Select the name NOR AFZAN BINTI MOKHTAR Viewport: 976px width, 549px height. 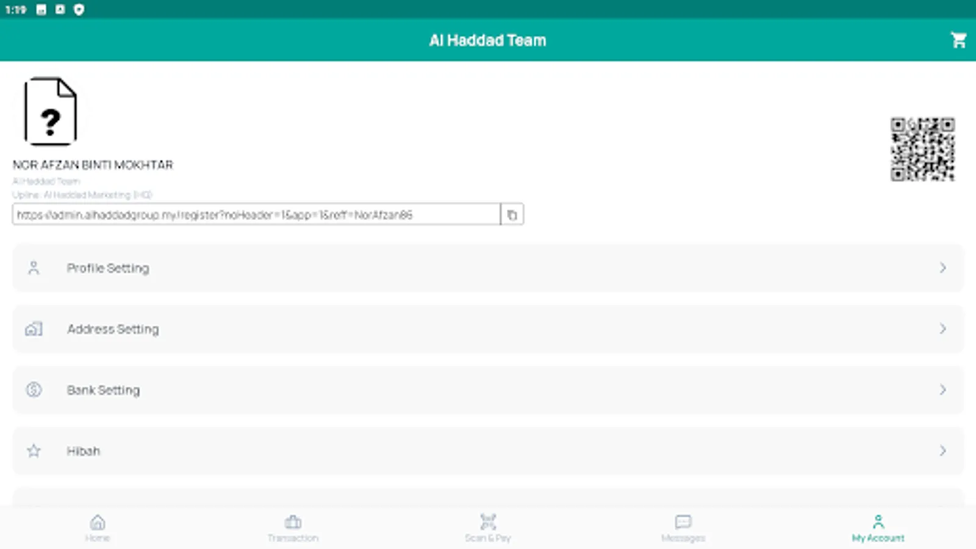[93, 165]
